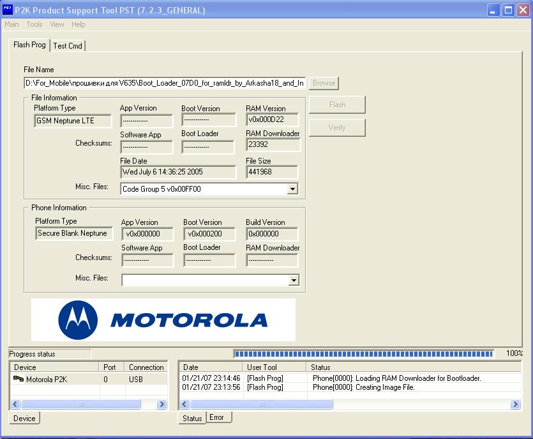Click the Flash button

[337, 104]
